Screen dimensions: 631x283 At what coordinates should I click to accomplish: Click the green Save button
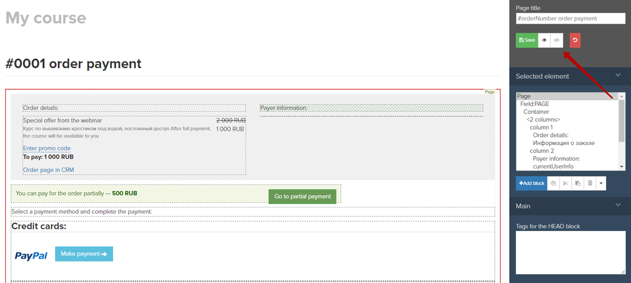(x=527, y=40)
